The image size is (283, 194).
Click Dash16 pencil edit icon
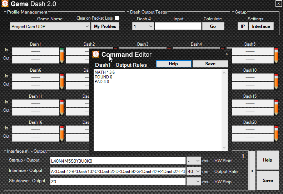tap(62, 133)
